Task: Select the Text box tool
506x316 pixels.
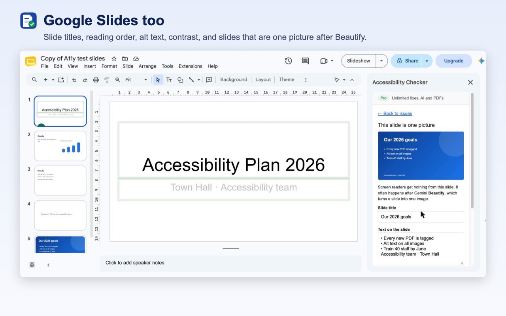Action: pos(169,80)
